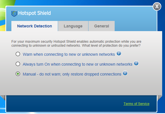The width and height of the screenshot is (165, 114).
Task: Click the maximum security description paragraph
Action: tap(76, 44)
